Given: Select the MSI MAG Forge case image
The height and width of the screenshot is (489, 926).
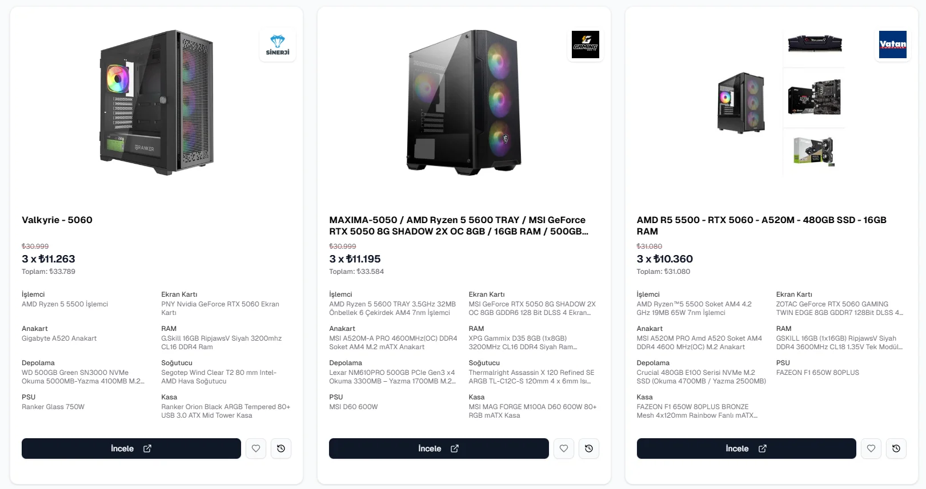Looking at the screenshot, I should 464,103.
